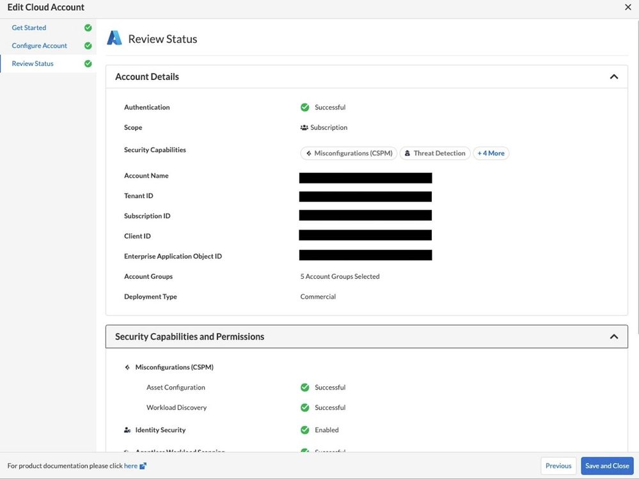Click the Misconfigurations (CSPM) section icon
Image resolution: width=639 pixels, height=479 pixels.
[x=127, y=368]
